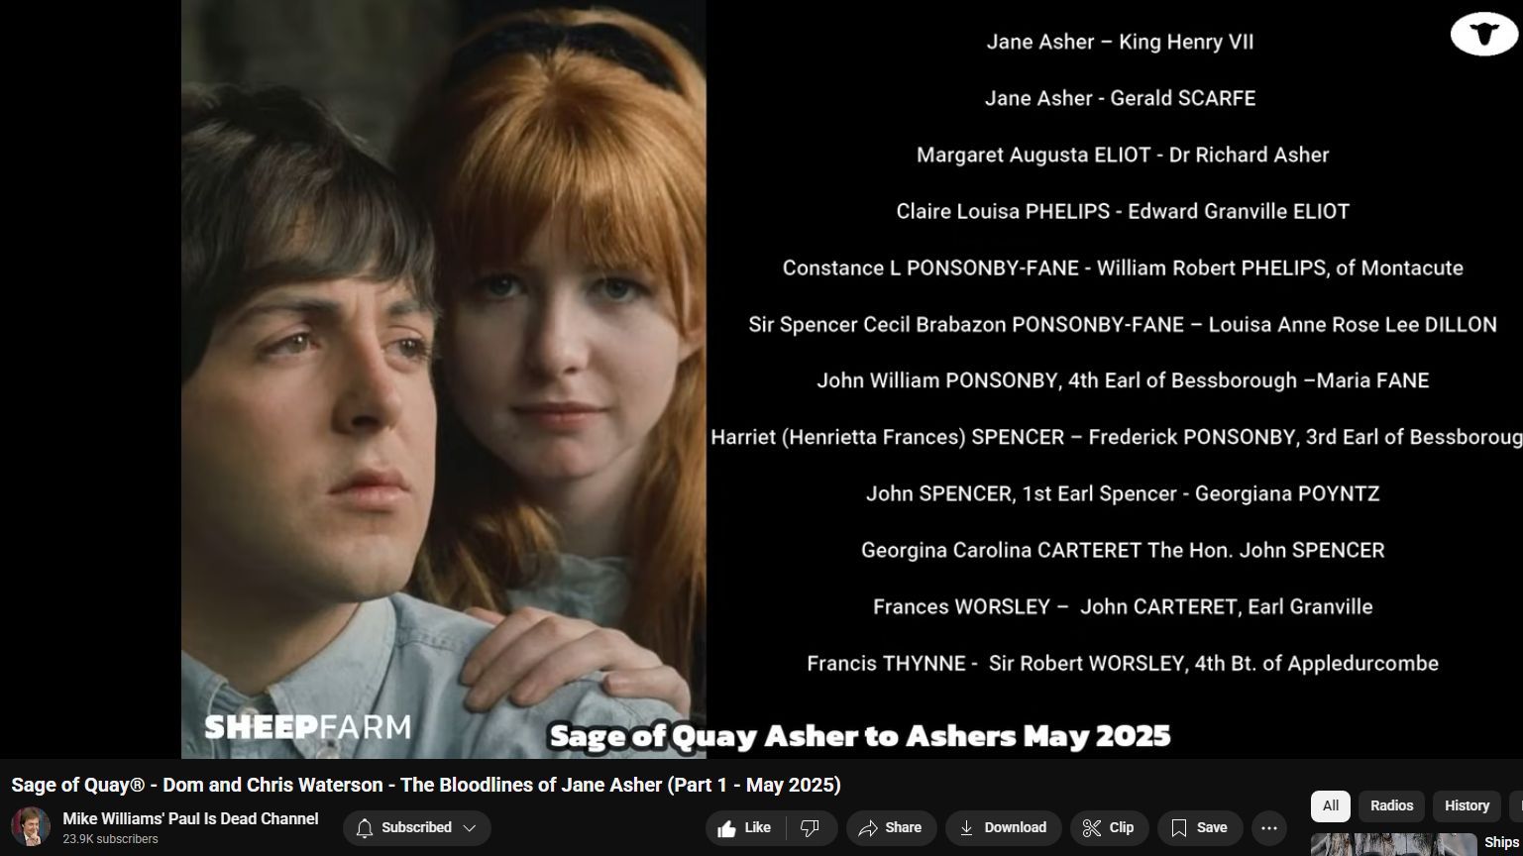Click the sheep logo watermark on the video

tap(1483, 34)
